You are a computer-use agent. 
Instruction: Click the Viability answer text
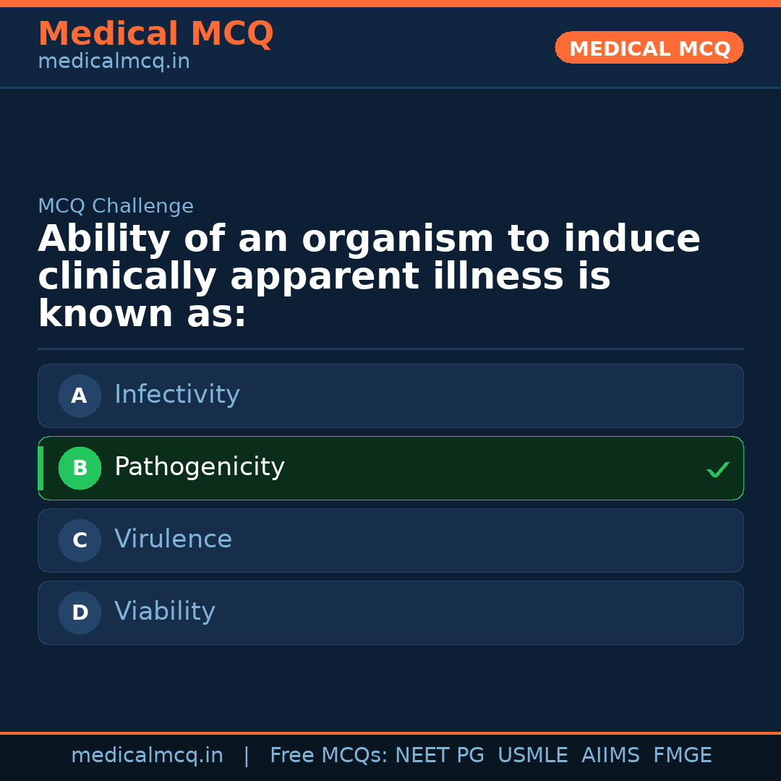click(165, 612)
